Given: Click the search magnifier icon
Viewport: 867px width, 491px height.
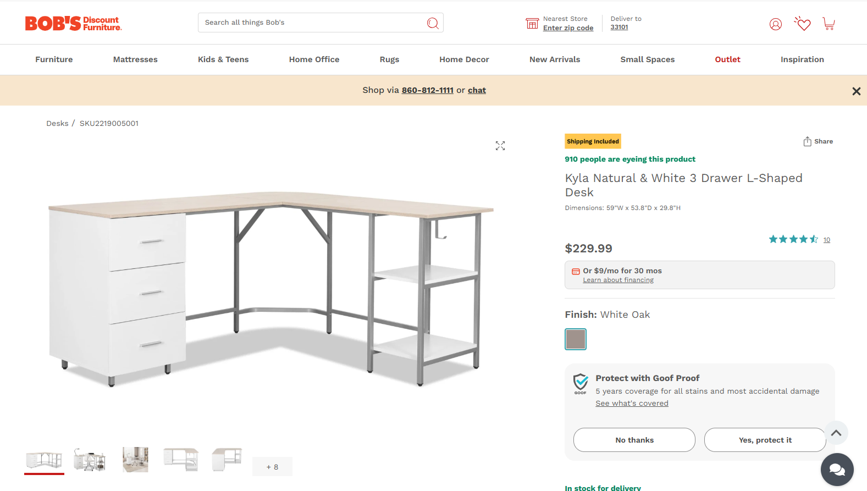Looking at the screenshot, I should coord(433,23).
